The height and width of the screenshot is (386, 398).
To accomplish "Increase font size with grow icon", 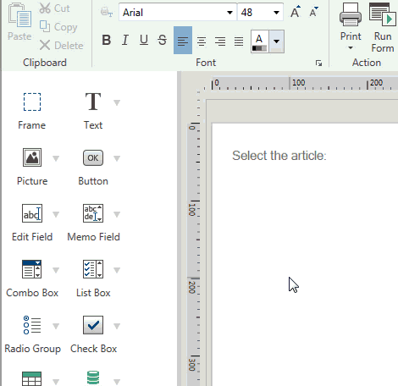I will tap(296, 12).
